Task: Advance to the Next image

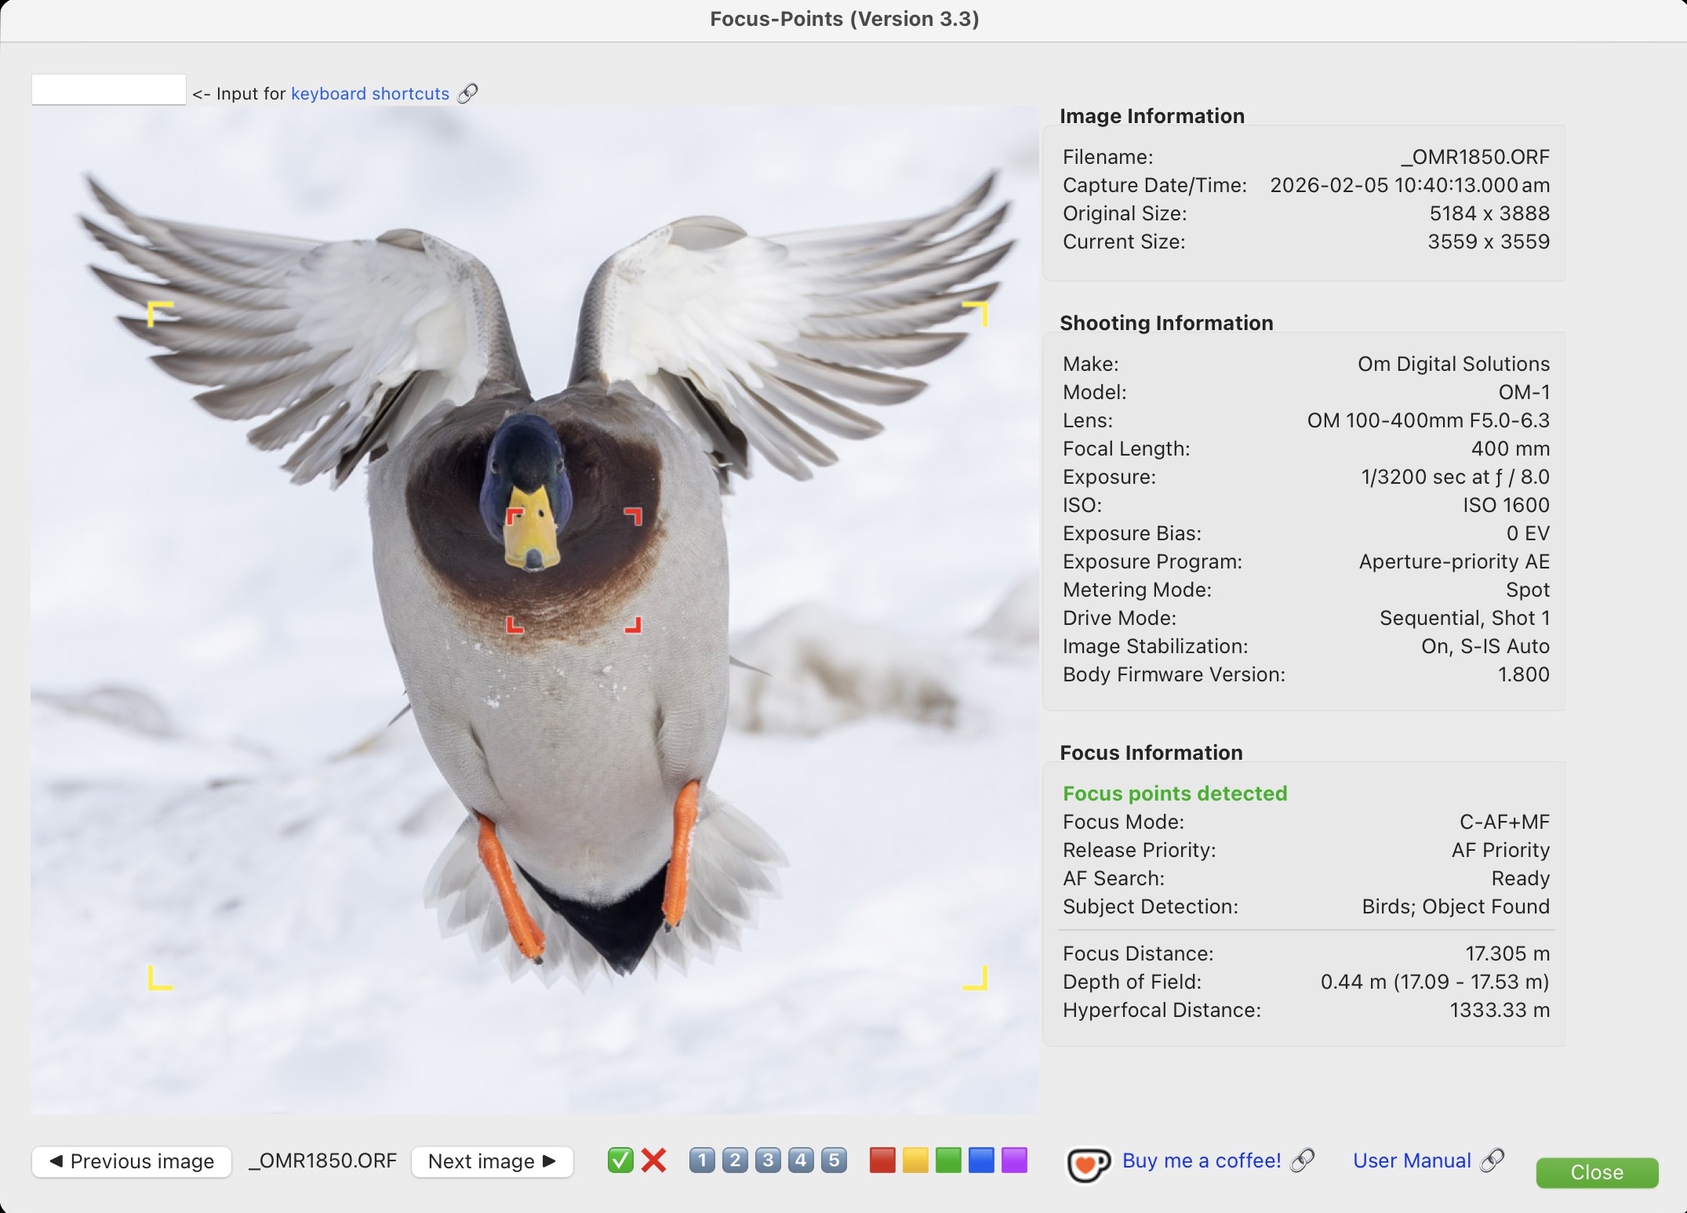Action: (492, 1161)
